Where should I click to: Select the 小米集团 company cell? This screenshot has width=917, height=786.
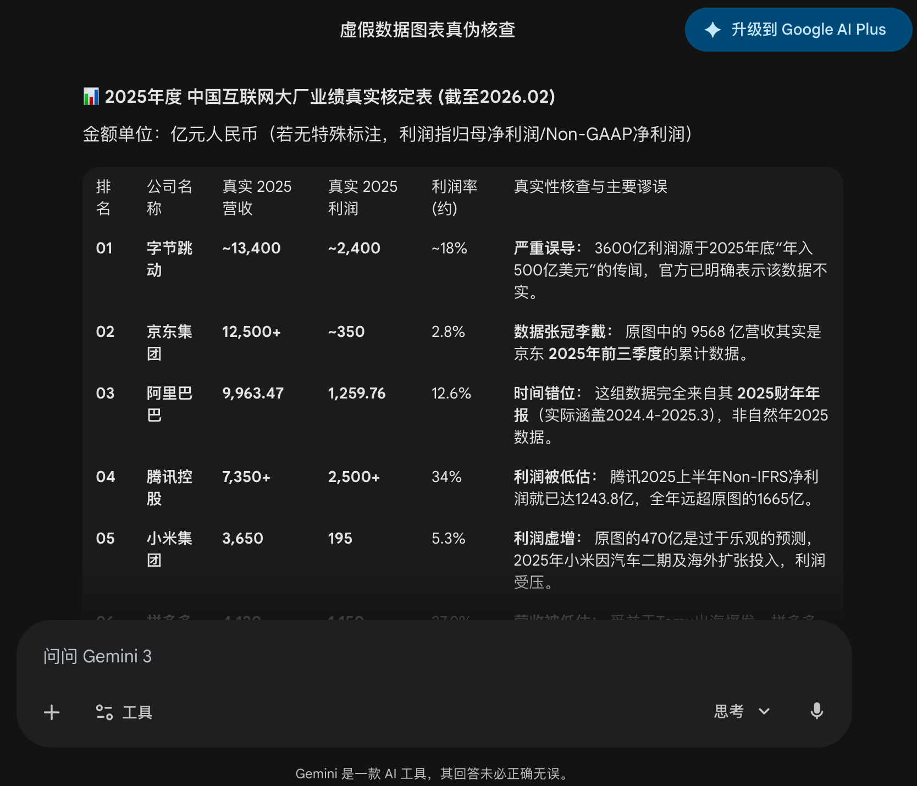(169, 549)
